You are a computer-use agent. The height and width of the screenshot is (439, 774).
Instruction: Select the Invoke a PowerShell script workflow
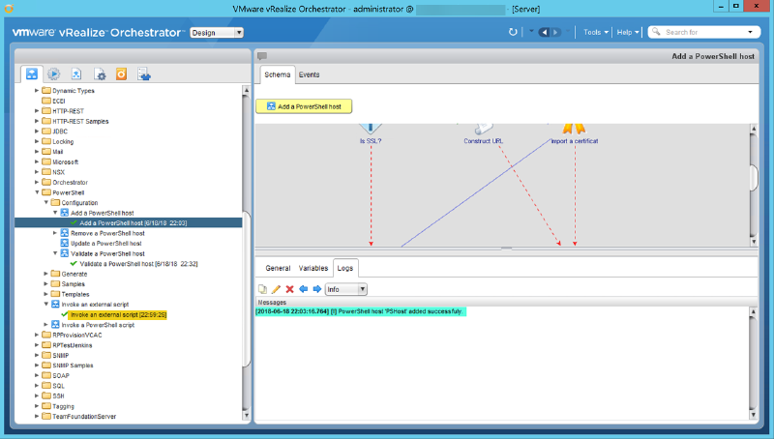coord(98,325)
